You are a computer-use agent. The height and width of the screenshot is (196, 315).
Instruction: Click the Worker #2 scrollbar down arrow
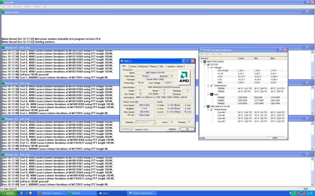[x=312, y=113]
